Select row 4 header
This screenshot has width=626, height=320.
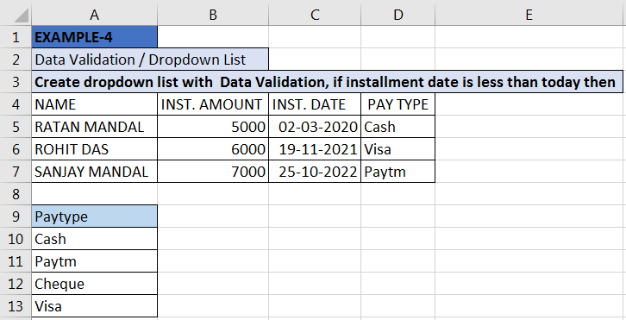click(16, 104)
